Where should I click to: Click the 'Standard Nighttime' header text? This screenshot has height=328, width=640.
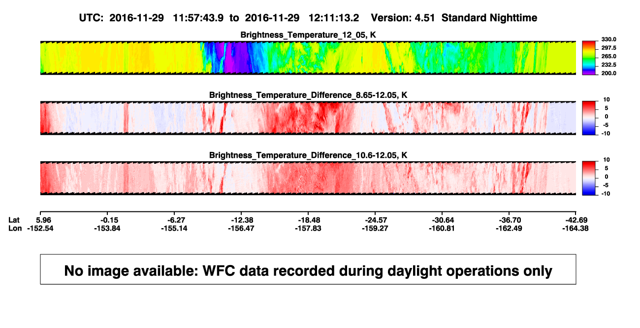click(x=489, y=18)
